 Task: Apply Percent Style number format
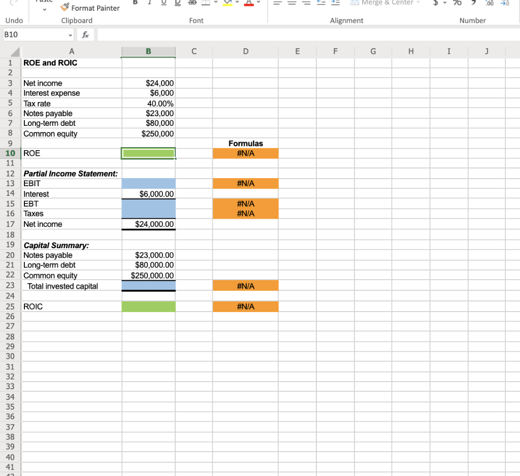(x=457, y=3)
